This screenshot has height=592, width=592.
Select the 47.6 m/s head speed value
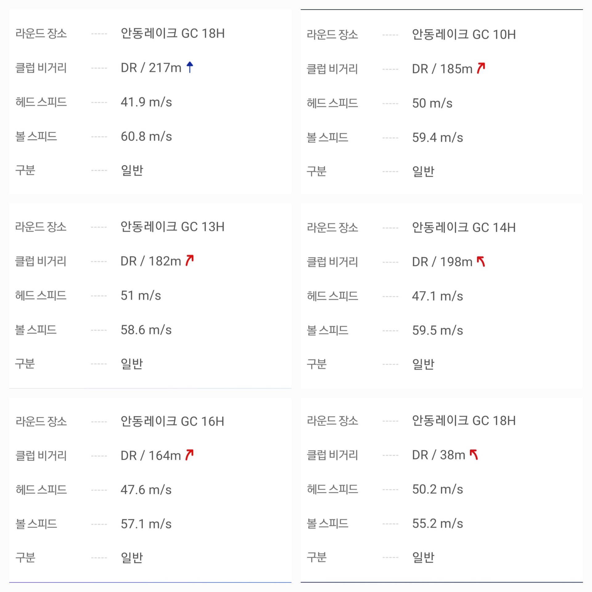point(146,490)
